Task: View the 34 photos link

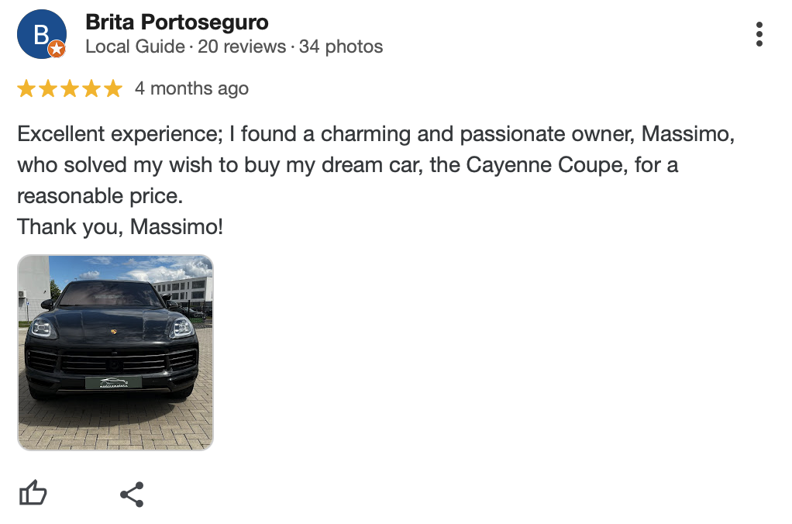Action: (343, 47)
